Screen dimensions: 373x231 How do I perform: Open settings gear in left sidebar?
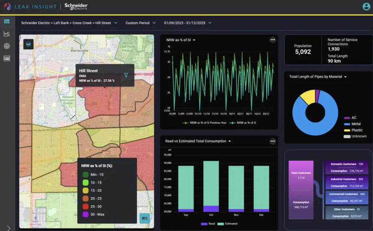coord(7,46)
